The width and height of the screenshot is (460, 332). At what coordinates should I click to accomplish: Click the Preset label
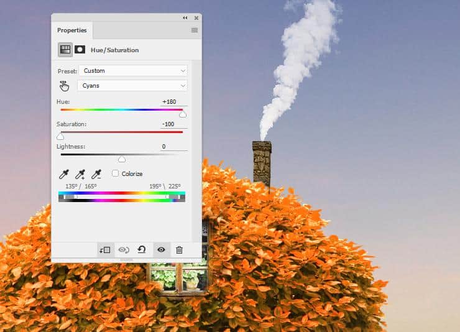(x=67, y=71)
